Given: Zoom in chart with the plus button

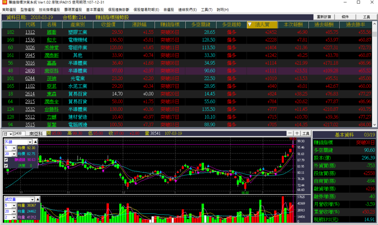Looking at the screenshot, I should pyautogui.click(x=297, y=133).
